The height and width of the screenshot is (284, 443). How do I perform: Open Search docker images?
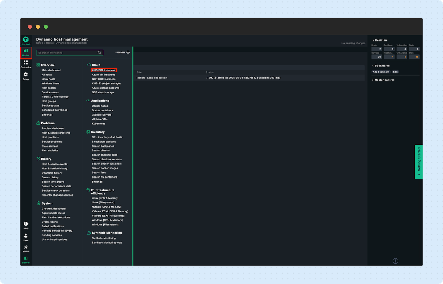(x=105, y=168)
